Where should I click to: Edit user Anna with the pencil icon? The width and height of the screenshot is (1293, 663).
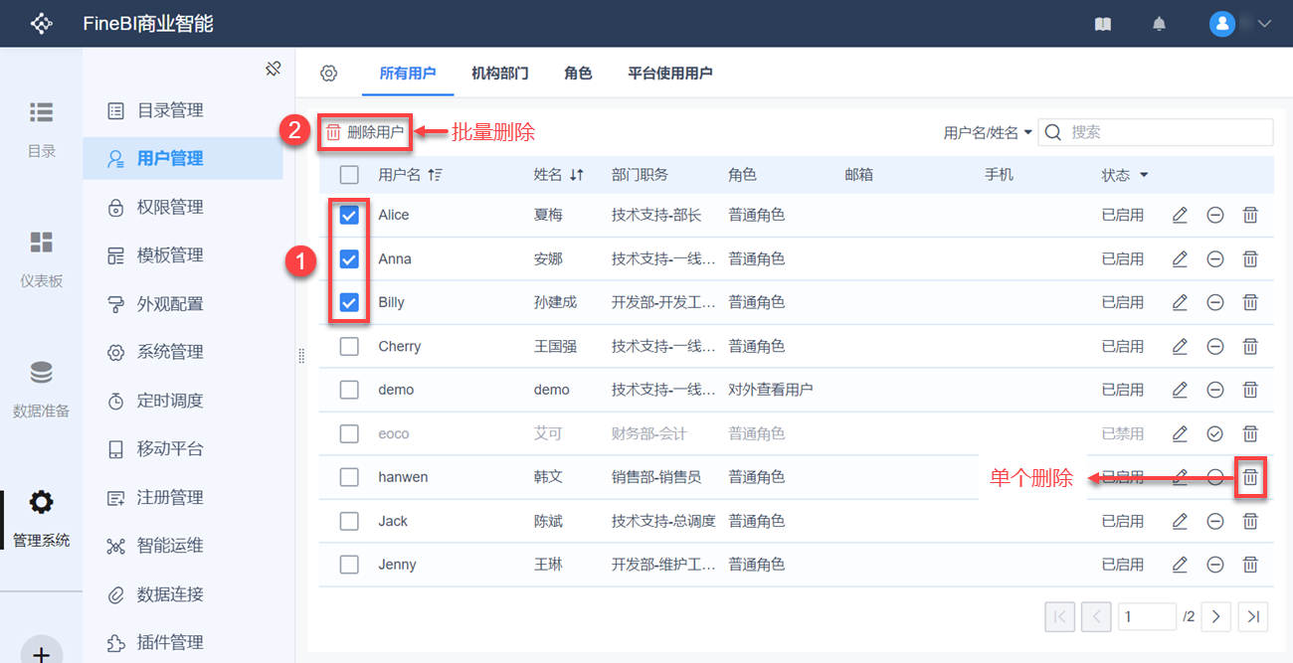pyautogui.click(x=1180, y=258)
